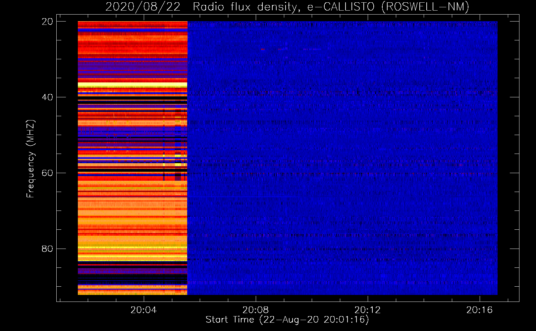The height and width of the screenshot is (331, 536).
Task: Click the '20' frequency tick label
Action: pyautogui.click(x=47, y=22)
